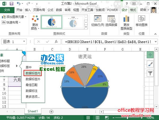This screenshot has width=159, height=120.
Task: Switch to the Insert (插入) tab
Action: [28, 10]
